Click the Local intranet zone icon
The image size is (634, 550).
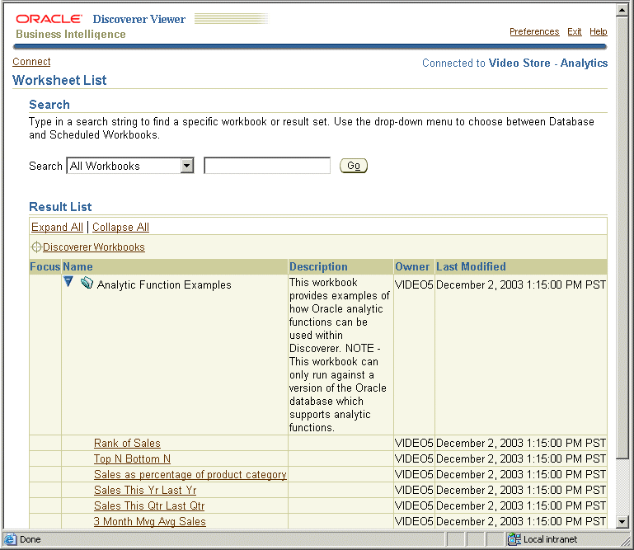click(x=514, y=539)
